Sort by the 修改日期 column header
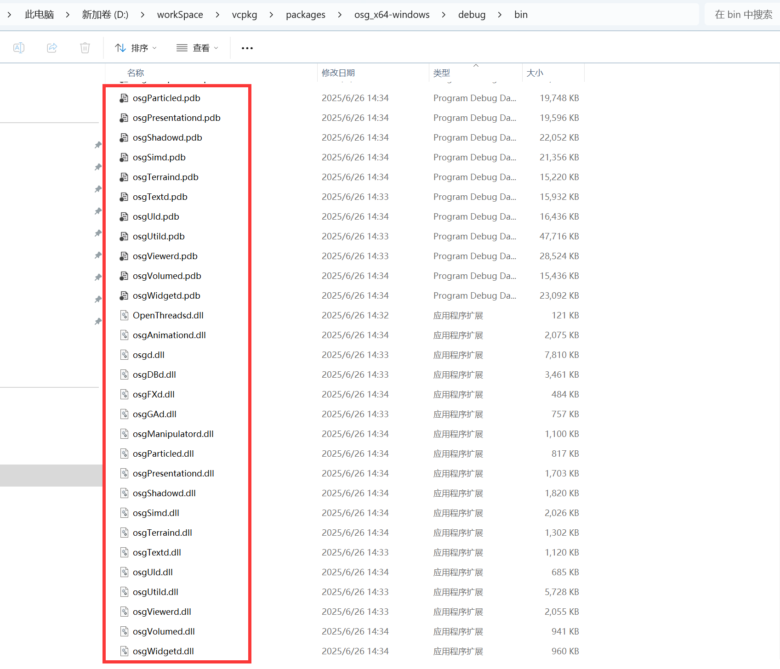 (338, 73)
